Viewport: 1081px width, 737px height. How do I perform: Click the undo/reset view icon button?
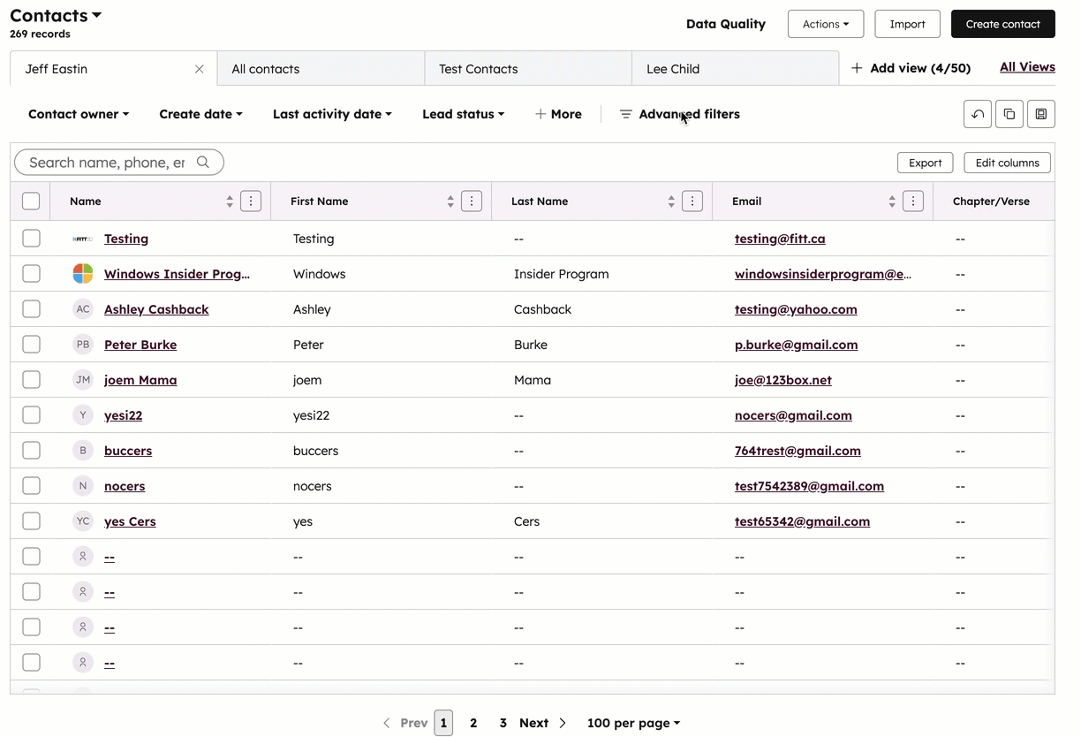coord(978,114)
